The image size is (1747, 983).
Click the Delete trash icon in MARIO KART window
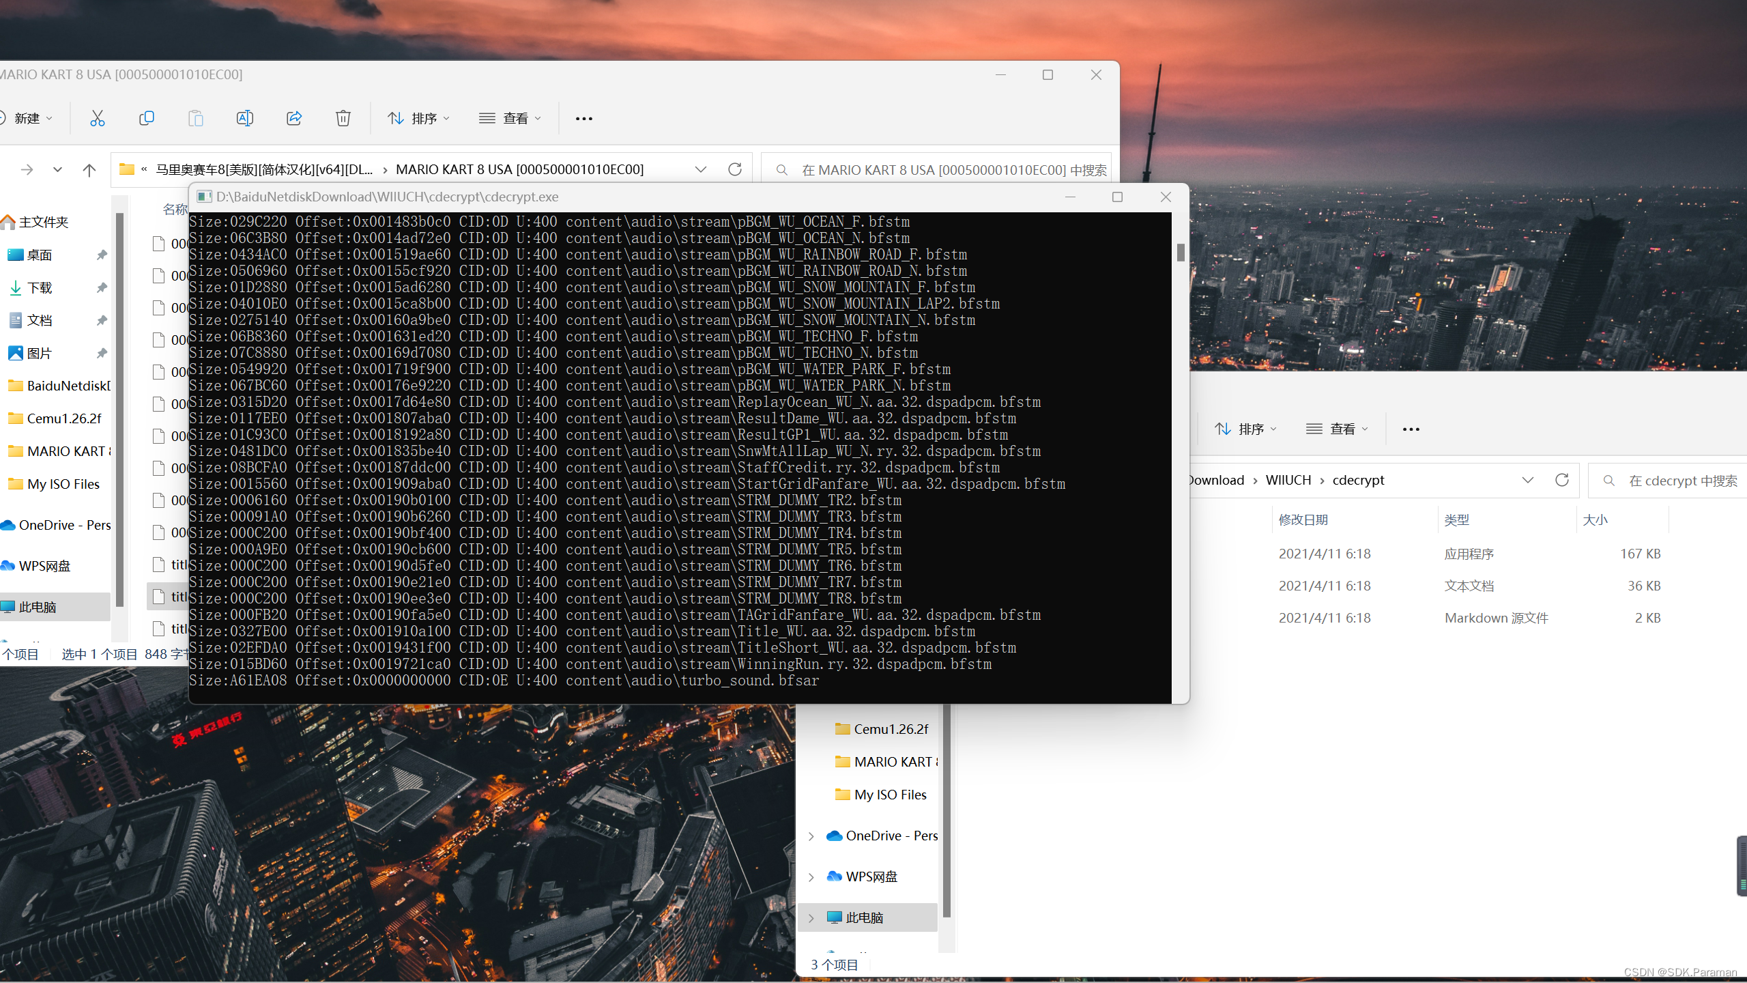(343, 118)
